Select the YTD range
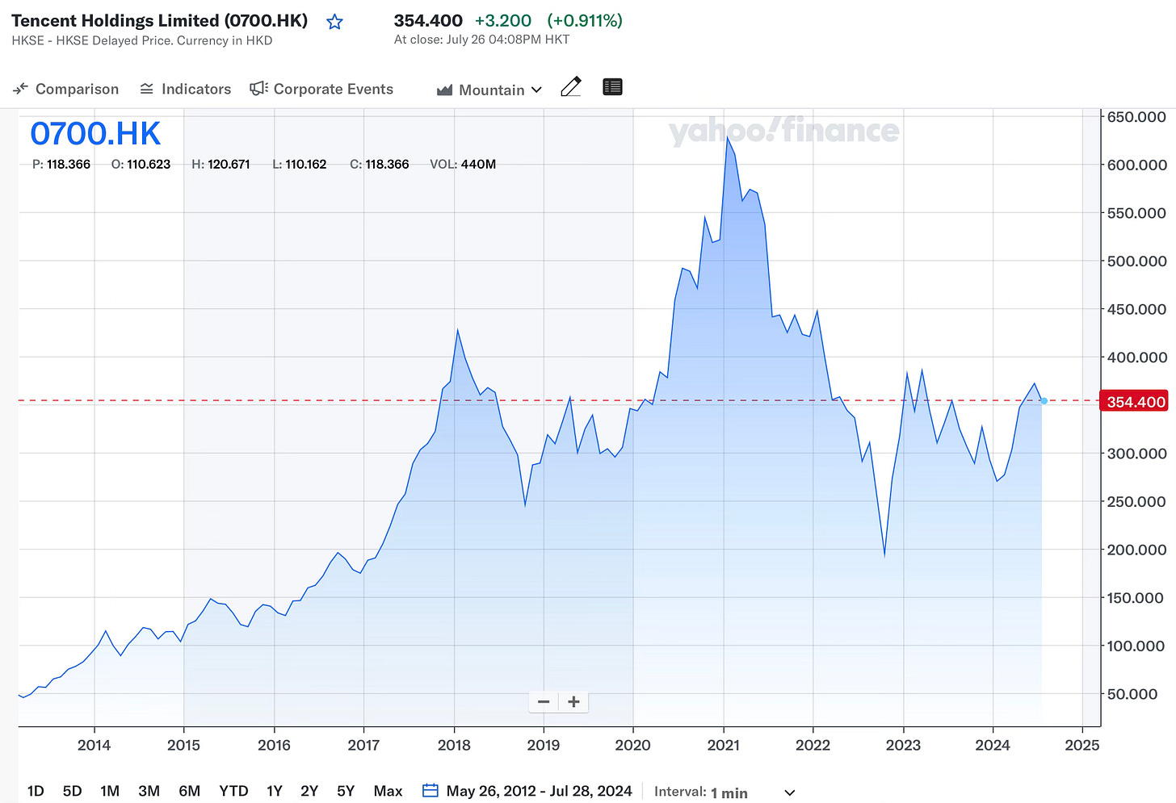The height and width of the screenshot is (803, 1176). click(233, 791)
